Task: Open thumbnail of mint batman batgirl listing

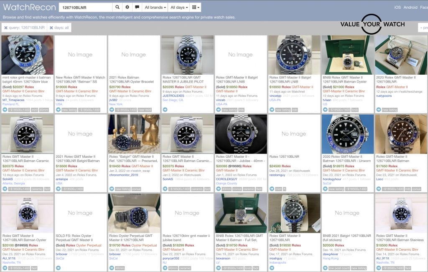Action: 28,55
